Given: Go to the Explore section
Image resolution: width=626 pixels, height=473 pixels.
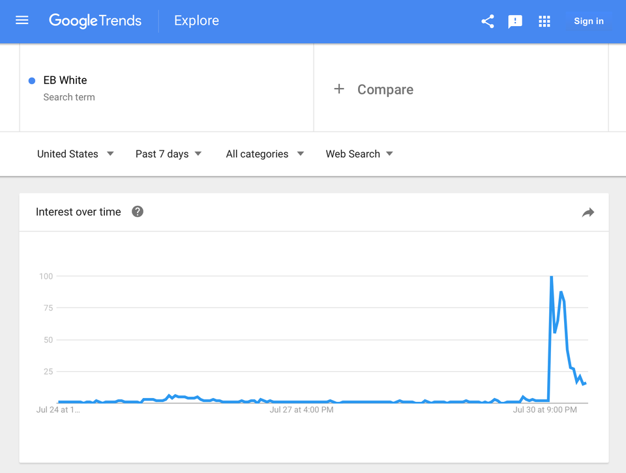Looking at the screenshot, I should click(x=196, y=21).
